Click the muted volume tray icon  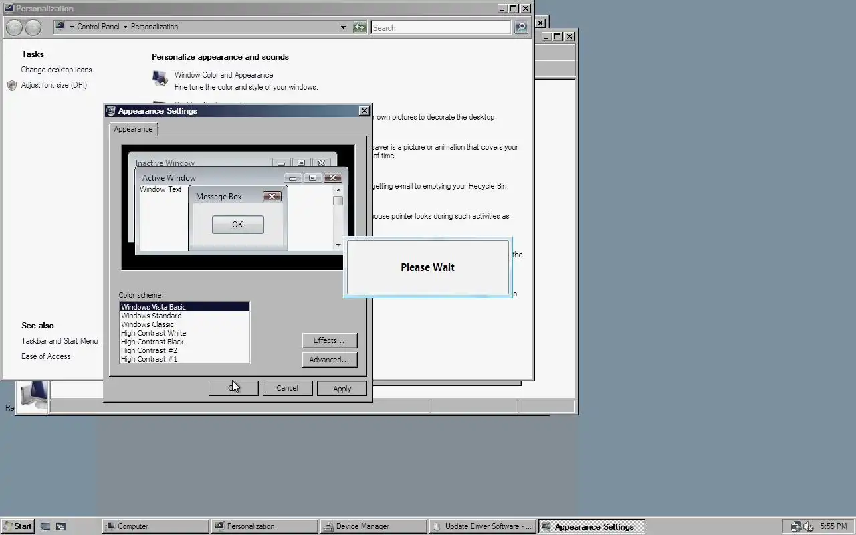809,526
